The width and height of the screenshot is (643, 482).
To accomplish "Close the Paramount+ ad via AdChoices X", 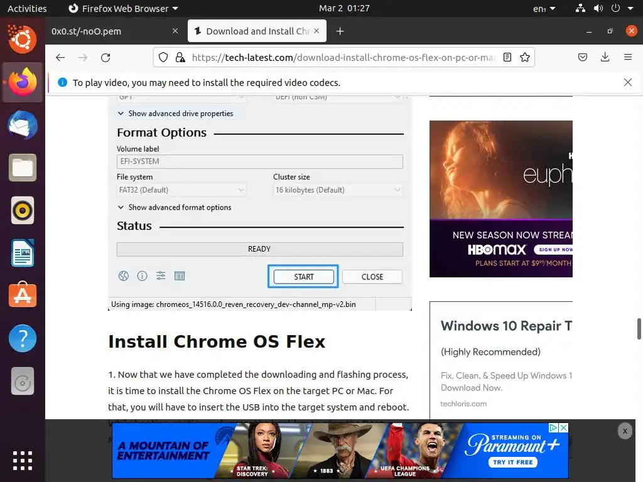I will pyautogui.click(x=564, y=428).
